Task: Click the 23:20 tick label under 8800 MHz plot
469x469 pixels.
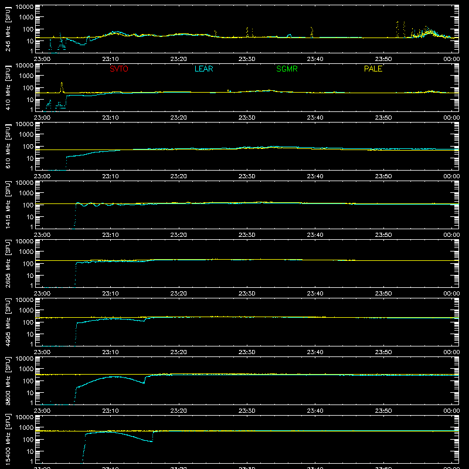Action: point(179,411)
